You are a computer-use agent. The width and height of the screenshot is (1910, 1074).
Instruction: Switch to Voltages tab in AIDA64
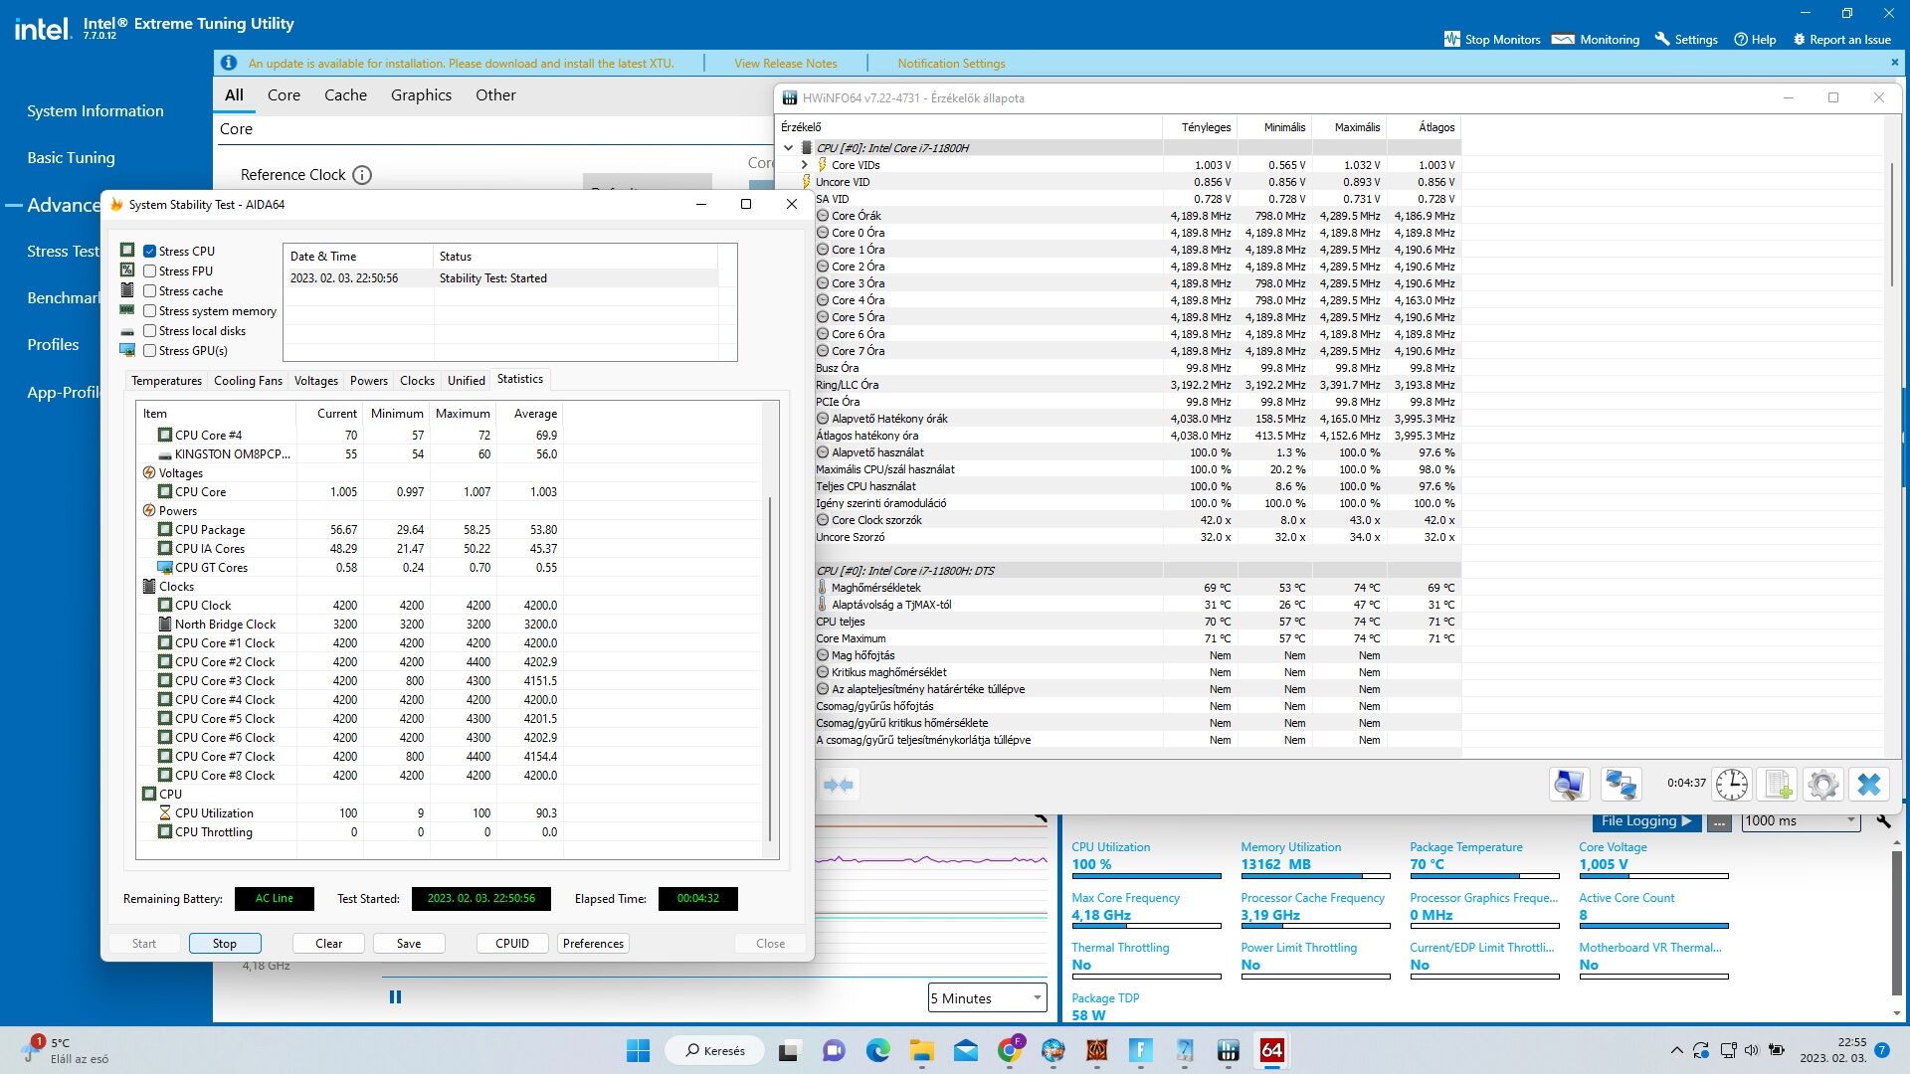click(316, 381)
